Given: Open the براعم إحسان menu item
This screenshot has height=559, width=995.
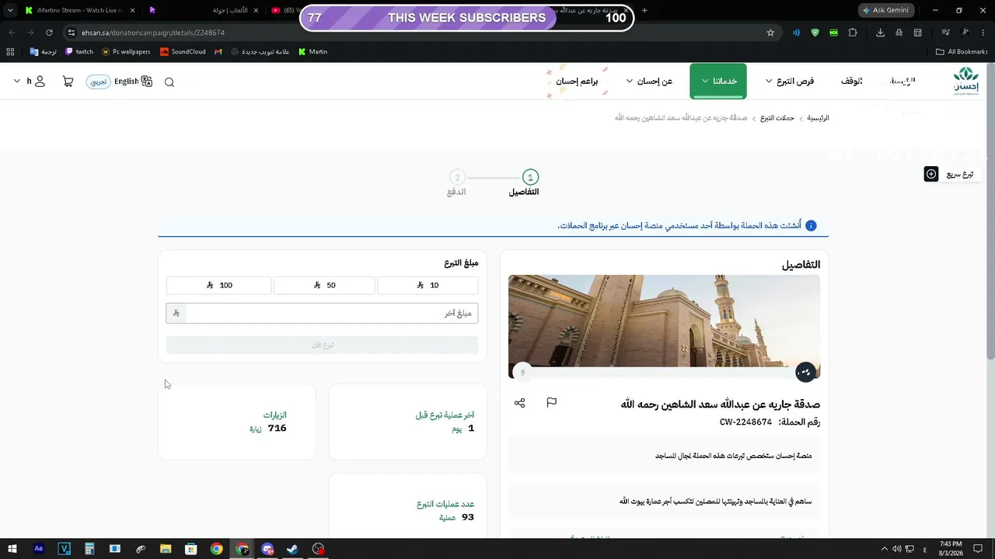Looking at the screenshot, I should tap(577, 82).
